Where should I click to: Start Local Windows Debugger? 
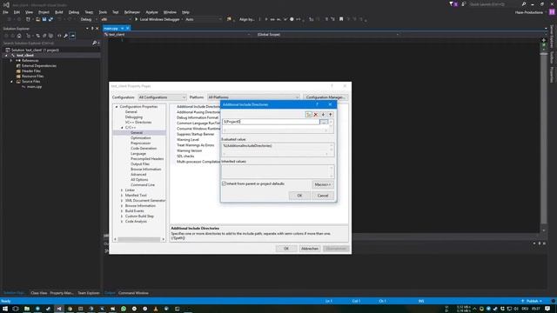(x=157, y=19)
